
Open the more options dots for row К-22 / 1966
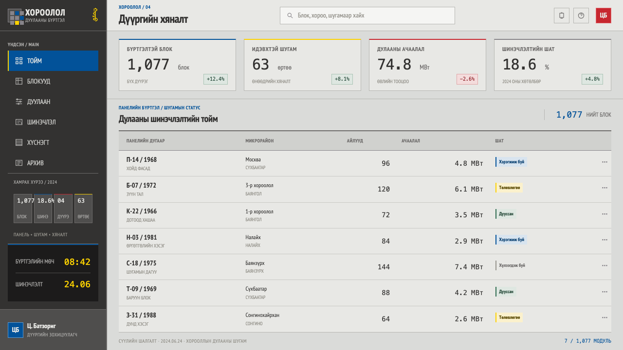pos(605,214)
